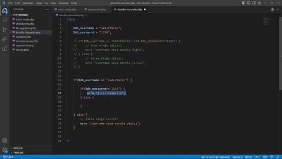Open the Explorer view in activity bar
Viewport: 282px width, 159px height.
[x=5, y=11]
